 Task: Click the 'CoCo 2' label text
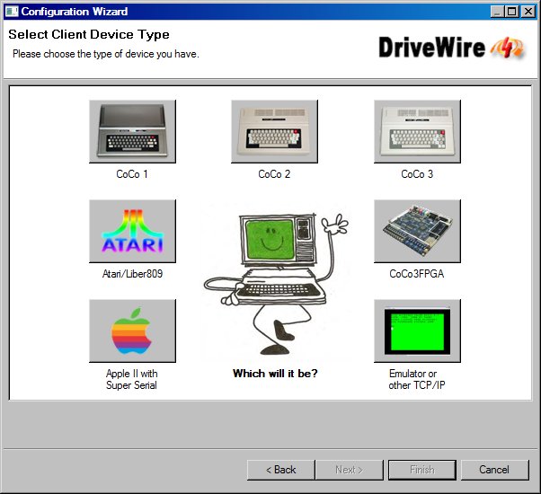coord(274,174)
